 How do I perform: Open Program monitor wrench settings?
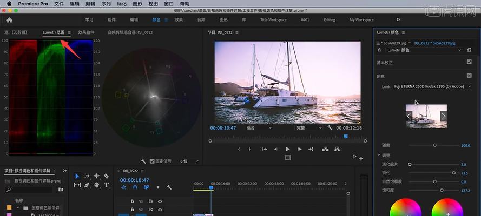(330, 127)
